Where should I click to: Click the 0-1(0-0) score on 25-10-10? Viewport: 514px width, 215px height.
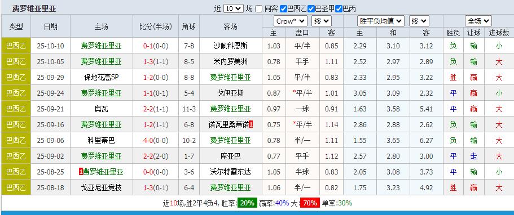click(x=156, y=46)
